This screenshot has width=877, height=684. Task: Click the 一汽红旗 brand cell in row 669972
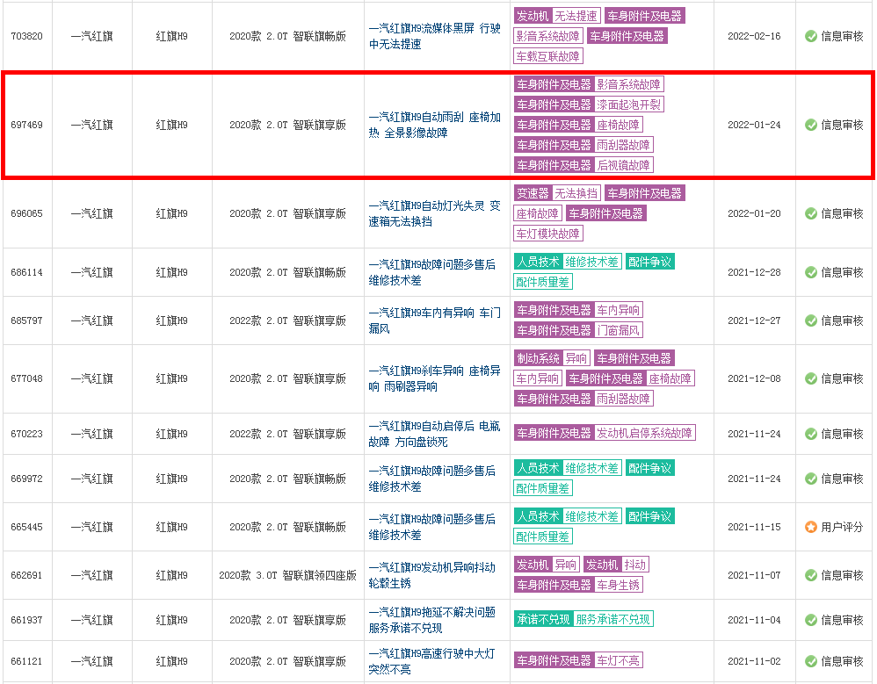(x=91, y=479)
